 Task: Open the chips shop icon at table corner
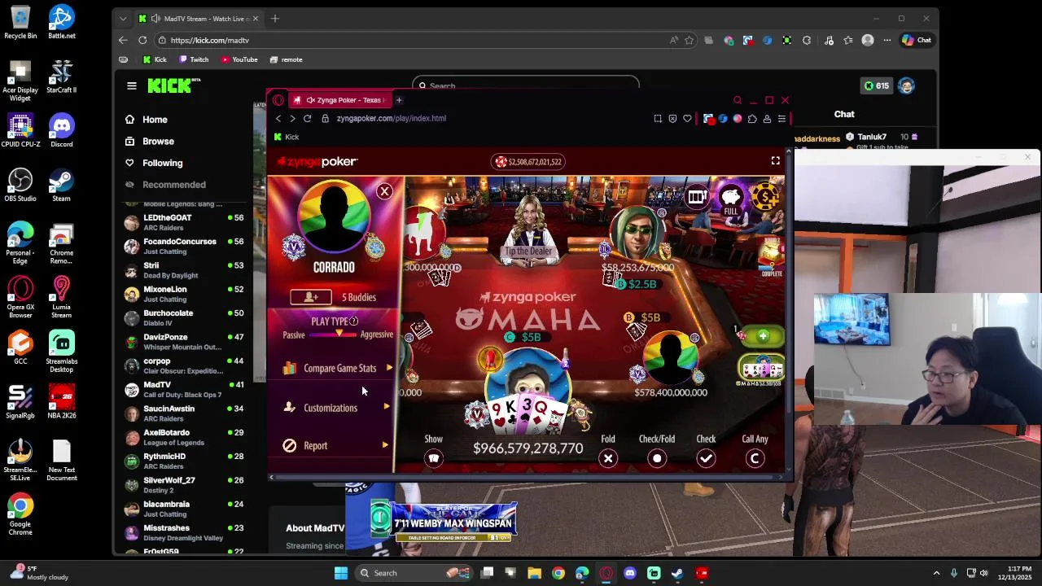click(x=765, y=196)
